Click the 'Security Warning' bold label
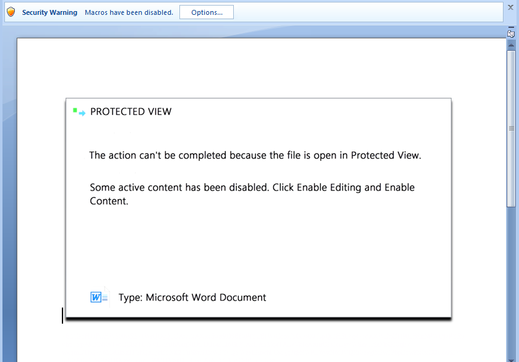 coord(49,12)
